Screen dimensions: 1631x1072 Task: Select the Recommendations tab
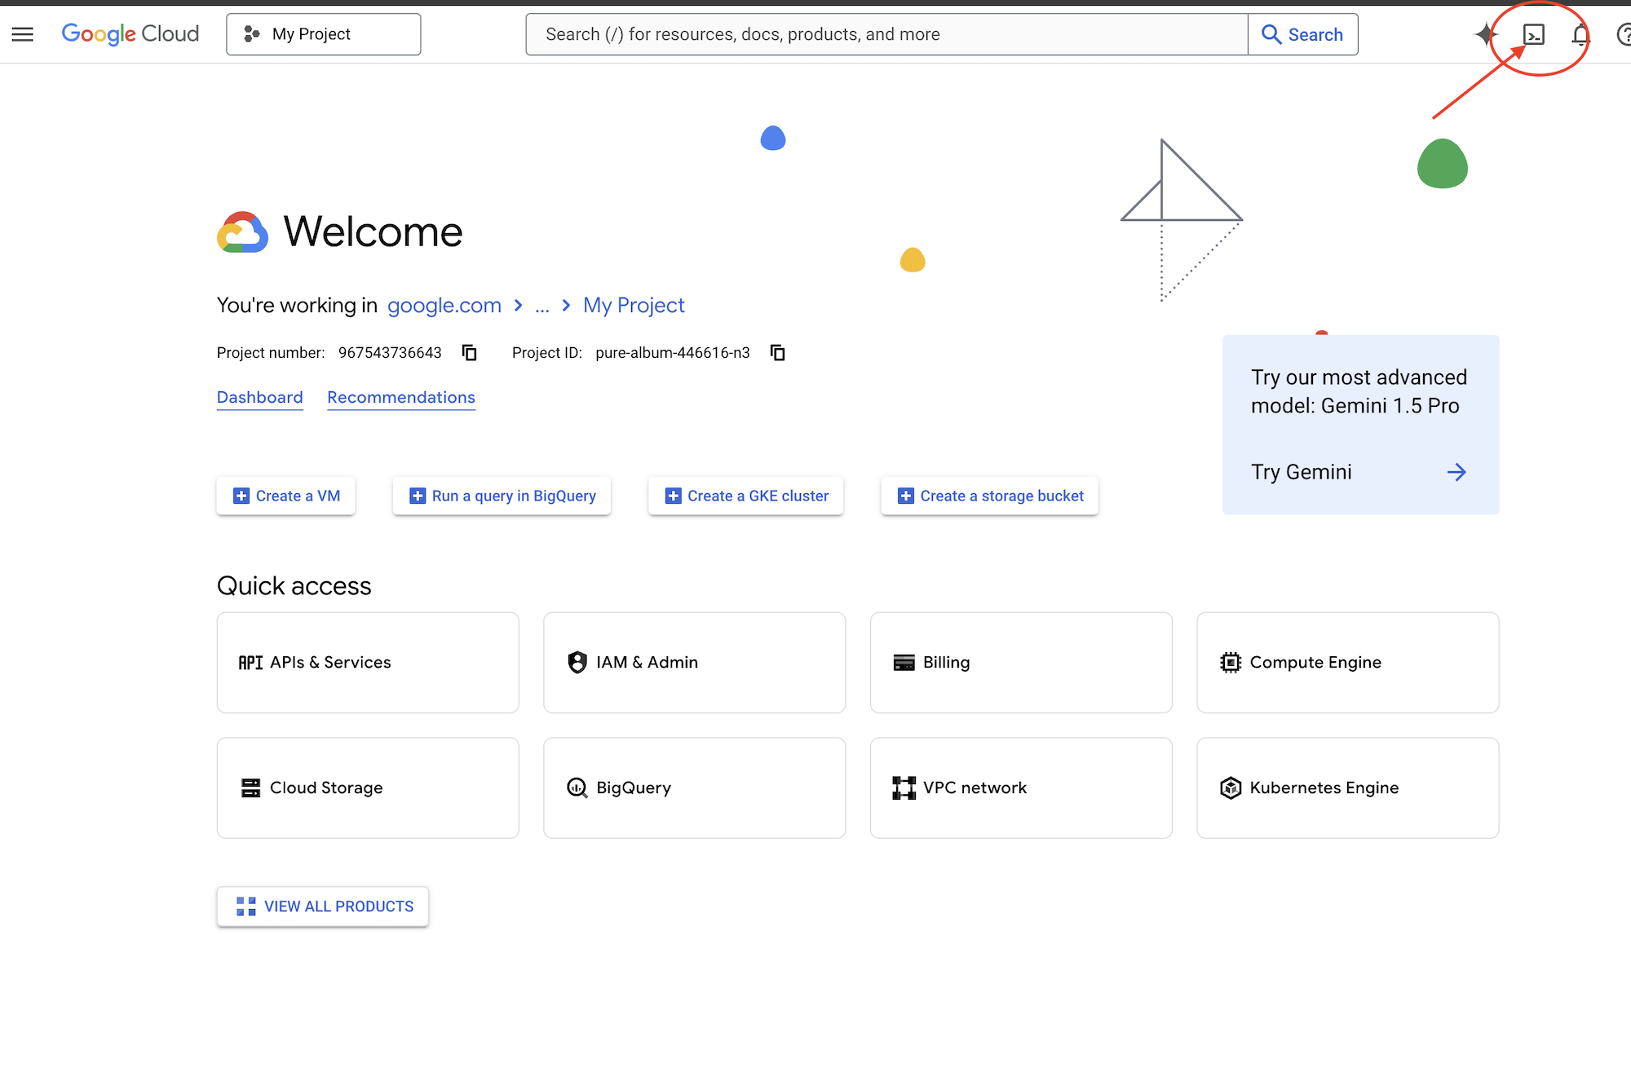pos(401,397)
